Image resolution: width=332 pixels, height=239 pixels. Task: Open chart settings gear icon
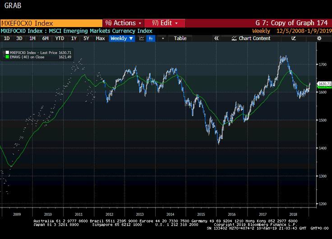[319, 38]
